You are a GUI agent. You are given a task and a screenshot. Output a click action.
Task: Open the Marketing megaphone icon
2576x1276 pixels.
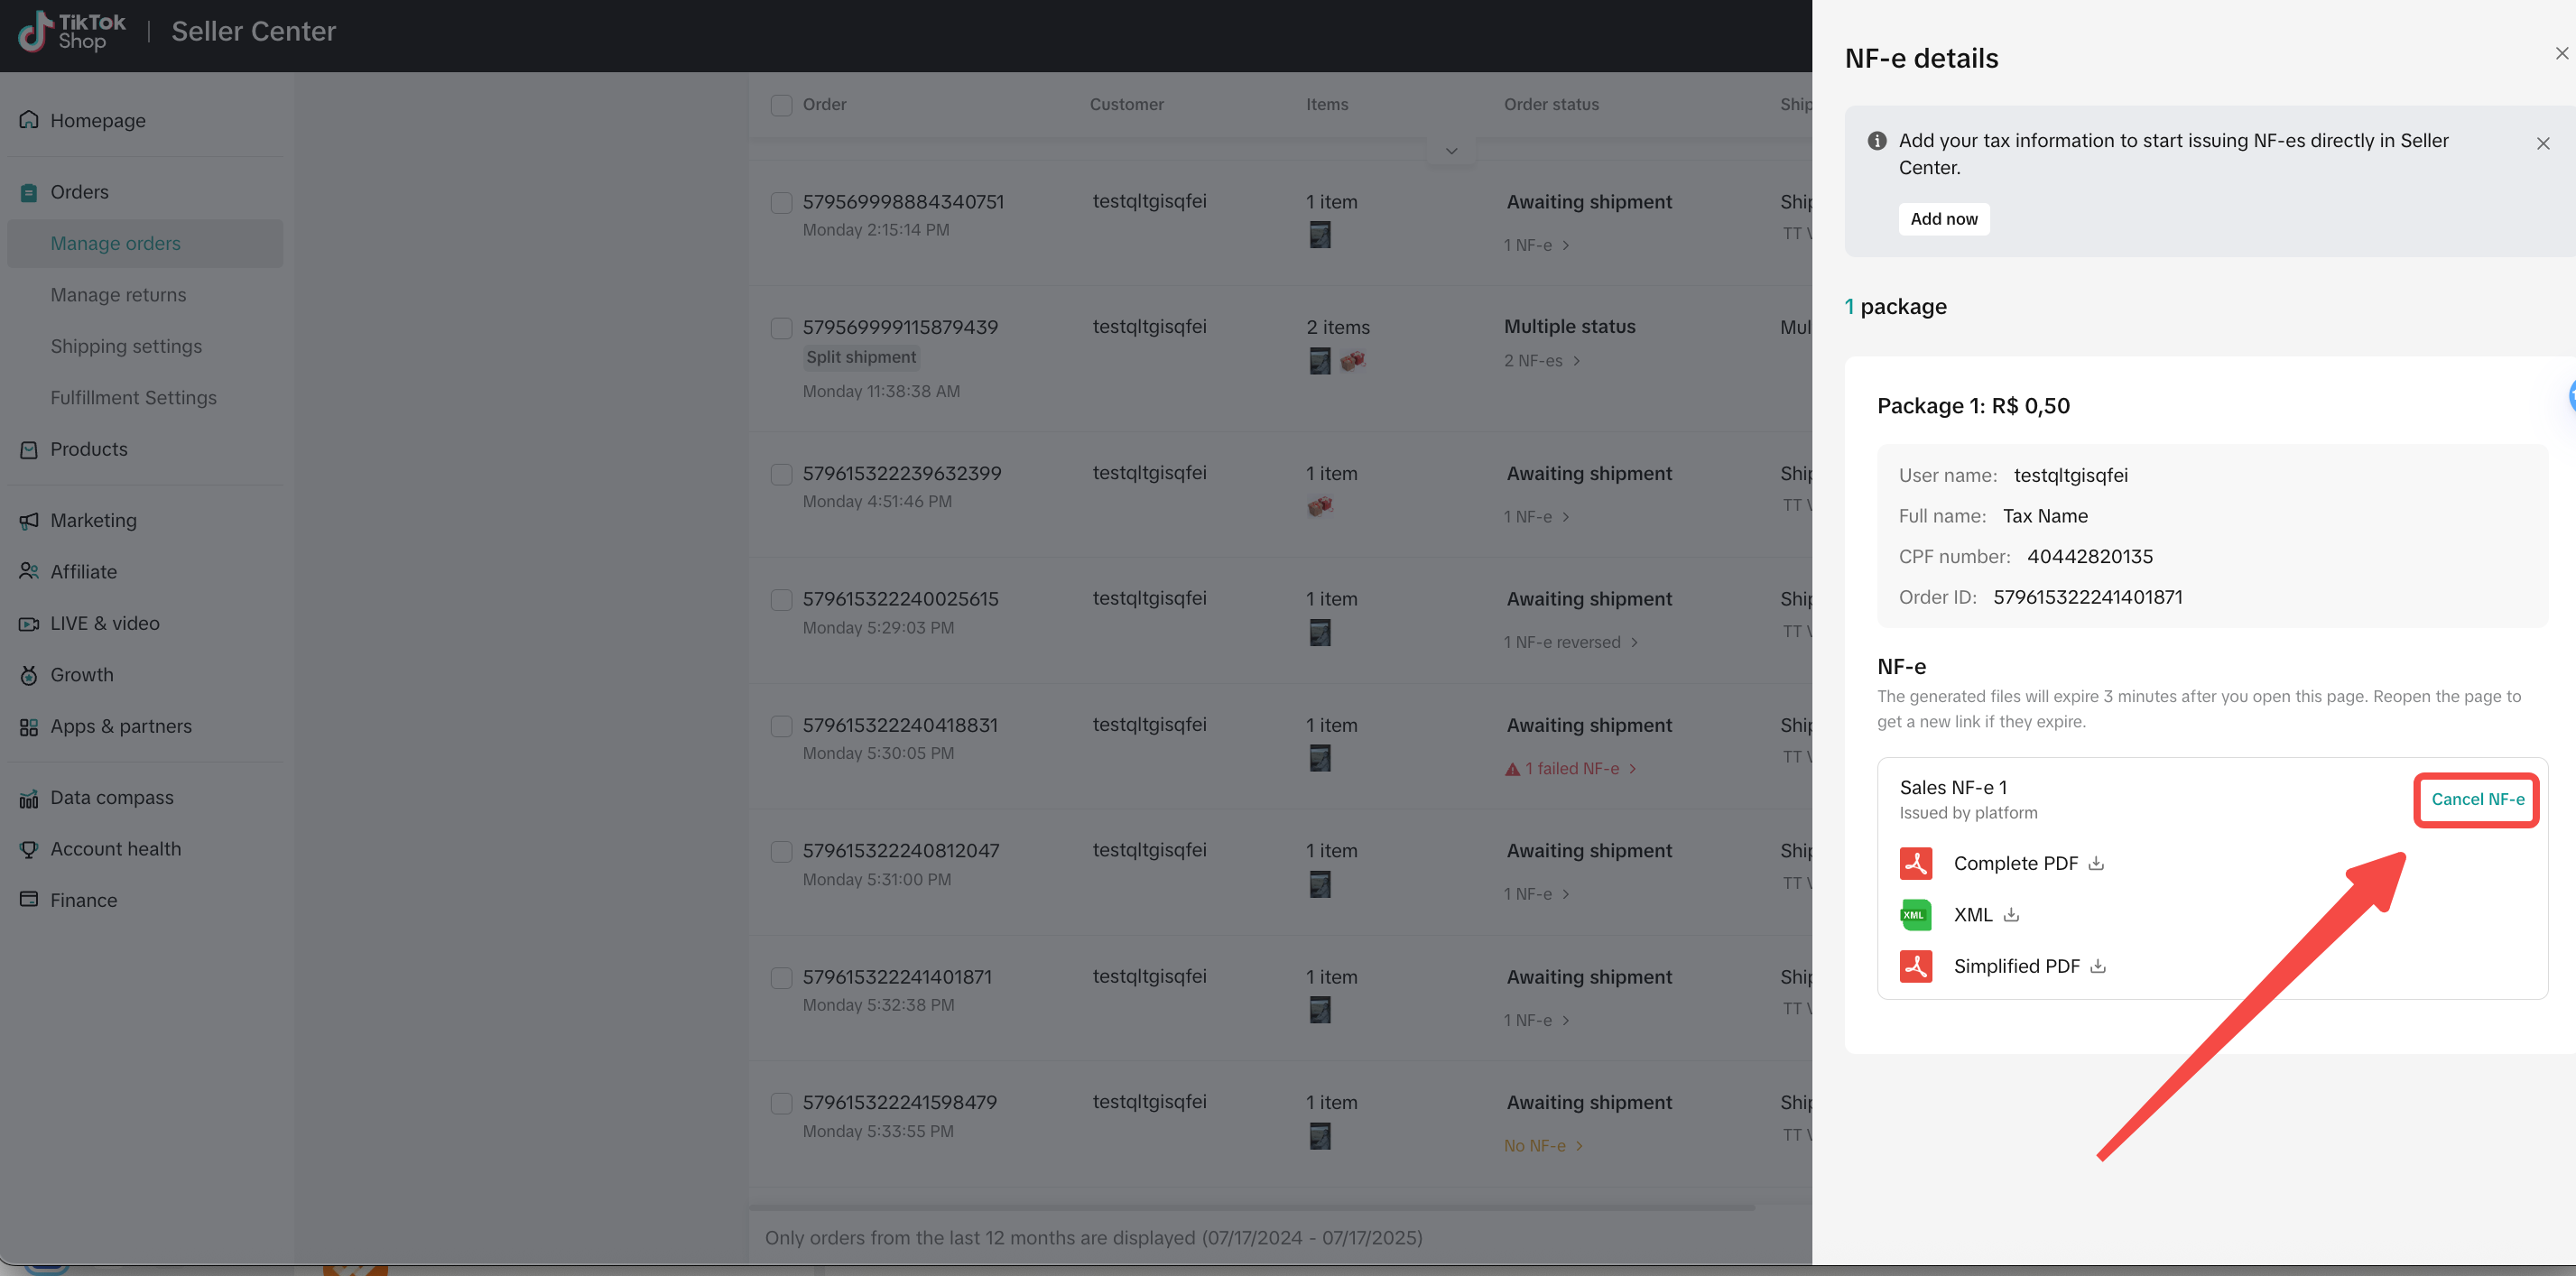click(29, 520)
